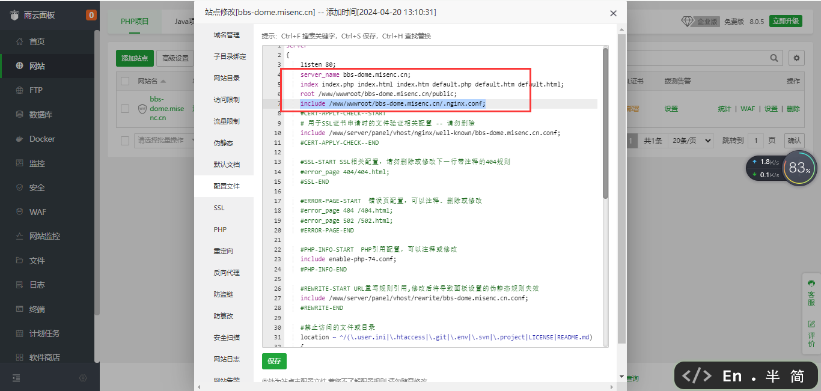Open 软件商店 store icon in sidebar
Image resolution: width=821 pixels, height=391 pixels.
pos(19,357)
